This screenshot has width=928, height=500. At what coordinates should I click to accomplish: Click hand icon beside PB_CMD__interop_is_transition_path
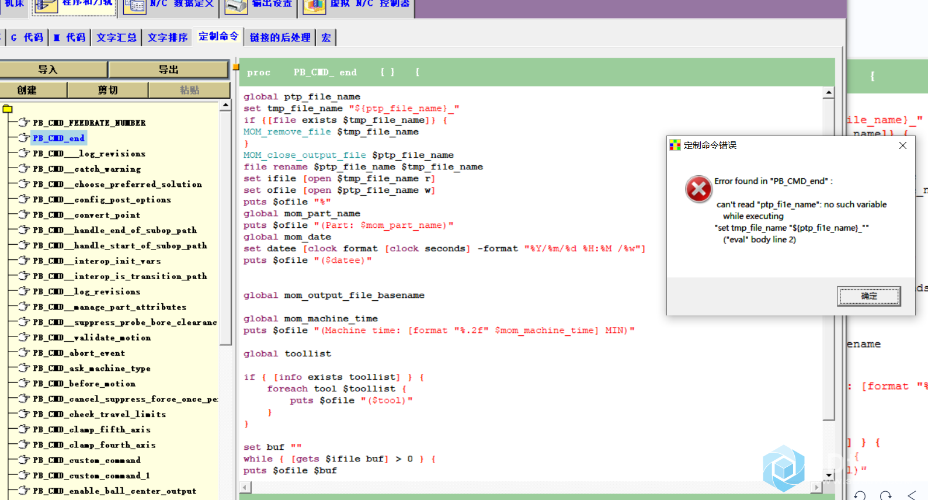point(24,276)
